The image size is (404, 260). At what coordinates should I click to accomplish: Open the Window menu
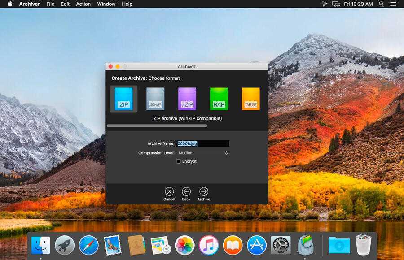pyautogui.click(x=106, y=4)
